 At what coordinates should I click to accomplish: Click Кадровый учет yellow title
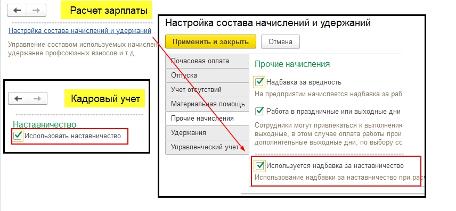(105, 98)
